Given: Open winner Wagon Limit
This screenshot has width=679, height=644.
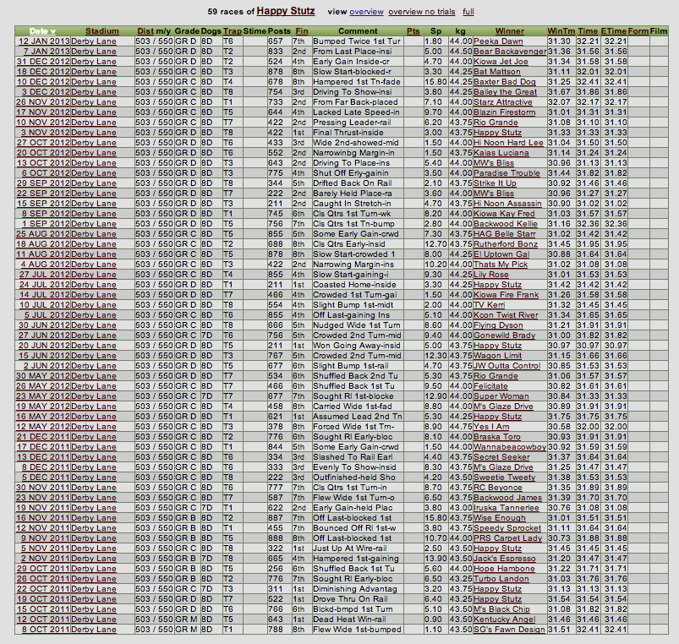Looking at the screenshot, I should (498, 355).
